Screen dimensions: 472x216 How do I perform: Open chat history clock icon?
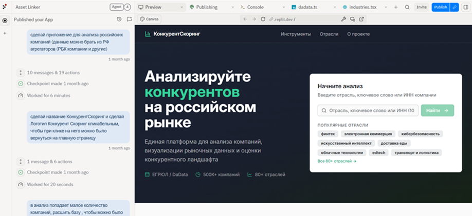(x=119, y=19)
